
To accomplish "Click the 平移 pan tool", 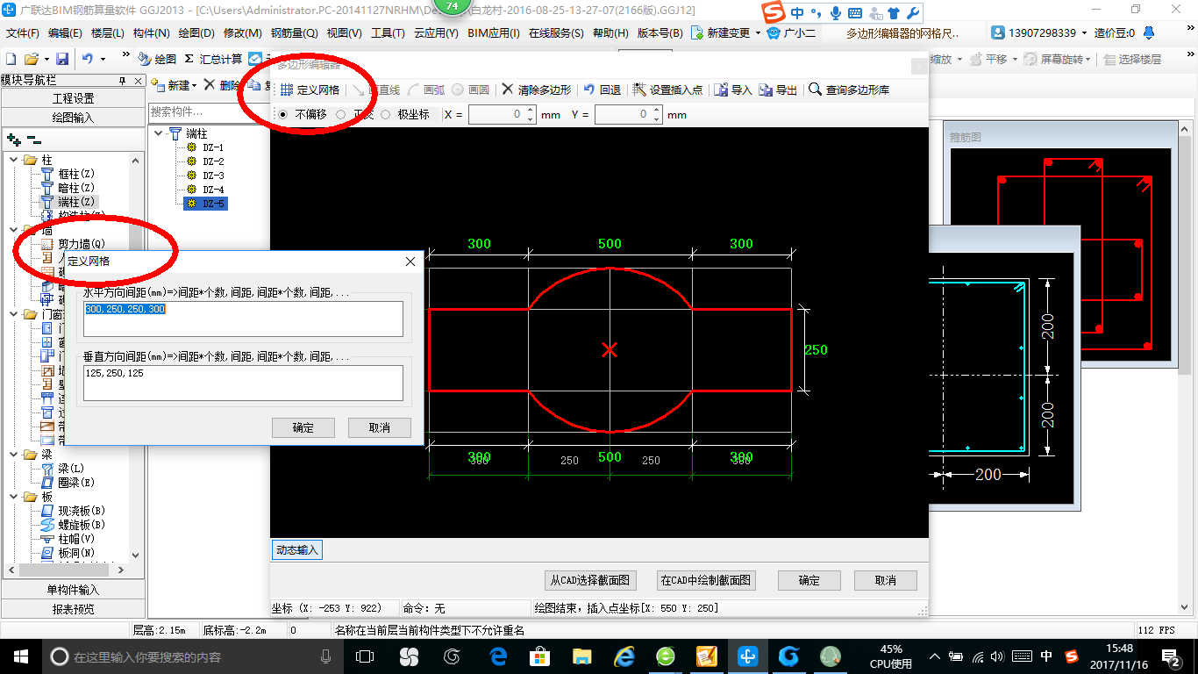I will [988, 59].
